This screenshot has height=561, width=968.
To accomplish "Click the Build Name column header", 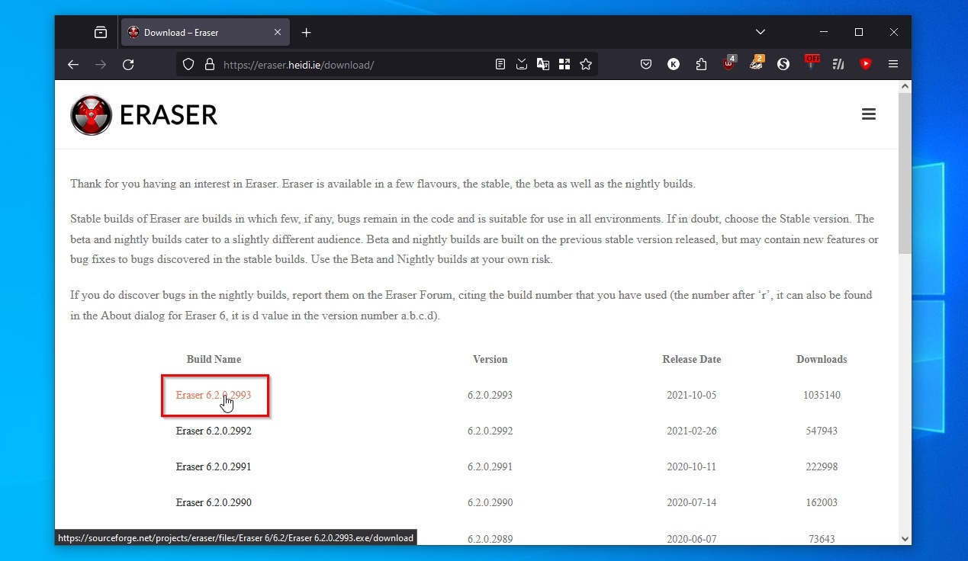I will (214, 359).
